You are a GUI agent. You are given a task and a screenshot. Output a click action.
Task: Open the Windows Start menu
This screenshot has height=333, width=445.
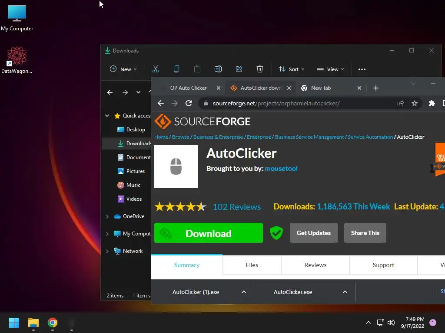(x=14, y=323)
